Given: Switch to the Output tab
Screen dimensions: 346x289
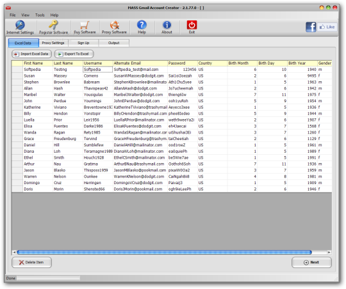Looking at the screenshot, I should (x=113, y=43).
